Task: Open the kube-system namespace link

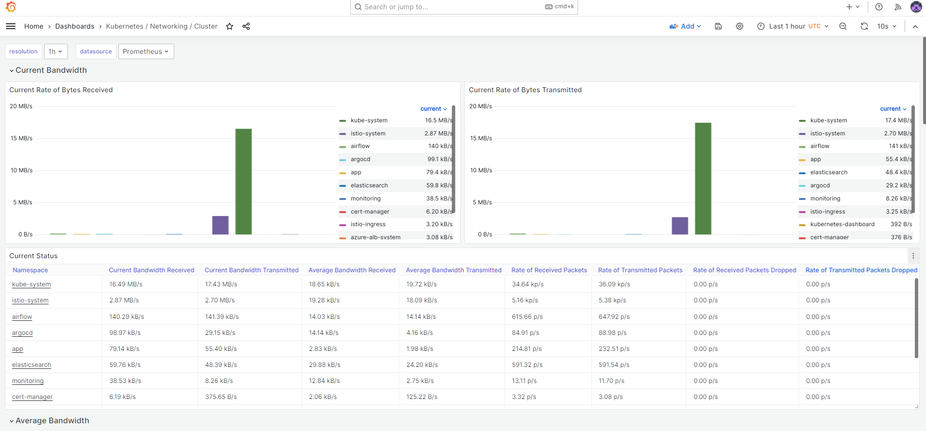Action: point(32,284)
